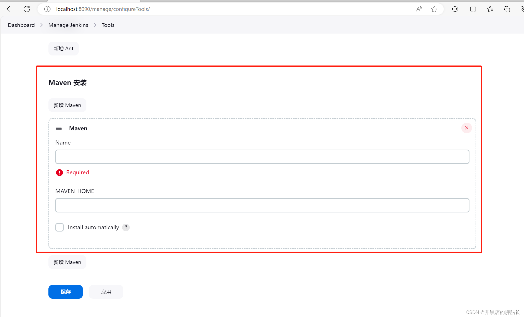Image resolution: width=524 pixels, height=317 pixels.
Task: Click the red Required error icon
Action: [x=59, y=173]
